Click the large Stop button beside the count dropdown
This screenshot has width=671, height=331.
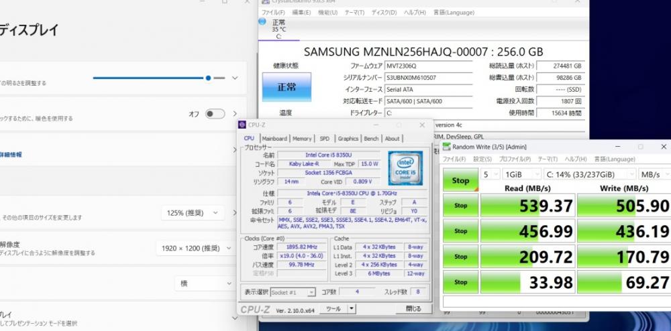(x=460, y=180)
